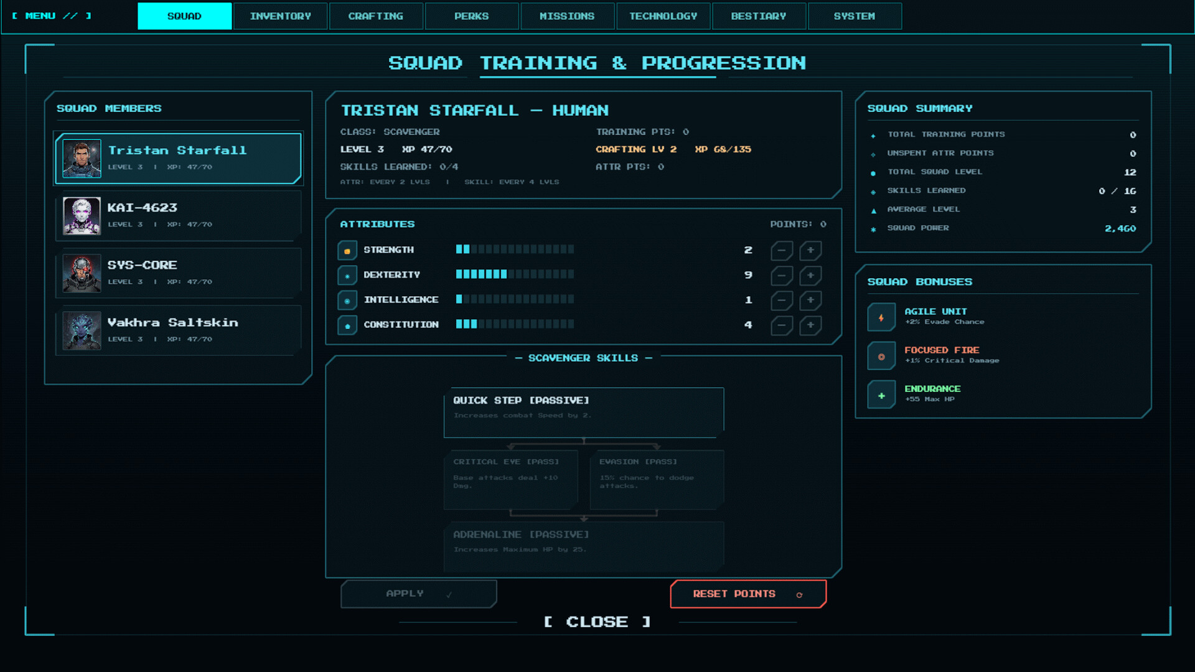
Task: Increase Strength with the plus button
Action: click(x=810, y=251)
